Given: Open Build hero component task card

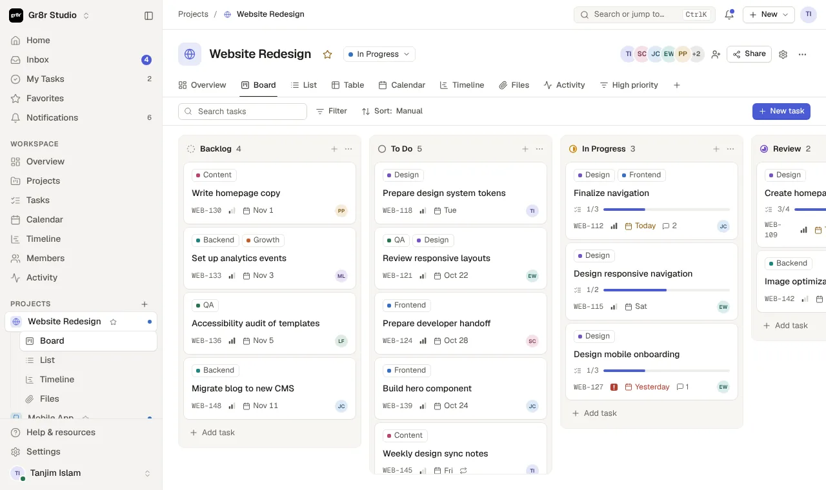Looking at the screenshot, I should pos(461,388).
